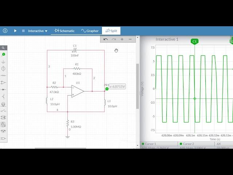Viewport: 233px width, 175px height.
Task: Run the simulation with the play button
Action: coord(15,31)
